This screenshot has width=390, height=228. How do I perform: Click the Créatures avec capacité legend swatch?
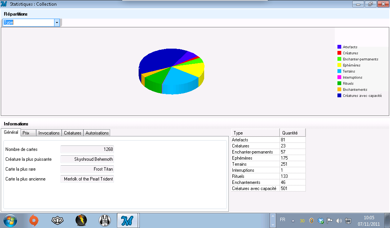coord(339,95)
